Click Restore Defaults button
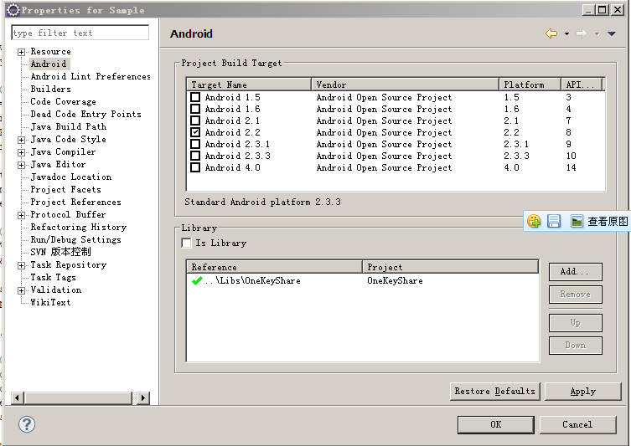The image size is (631, 446). coord(495,392)
